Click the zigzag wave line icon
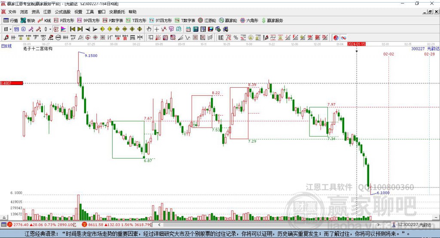The height and width of the screenshot is (238, 440). point(188,38)
